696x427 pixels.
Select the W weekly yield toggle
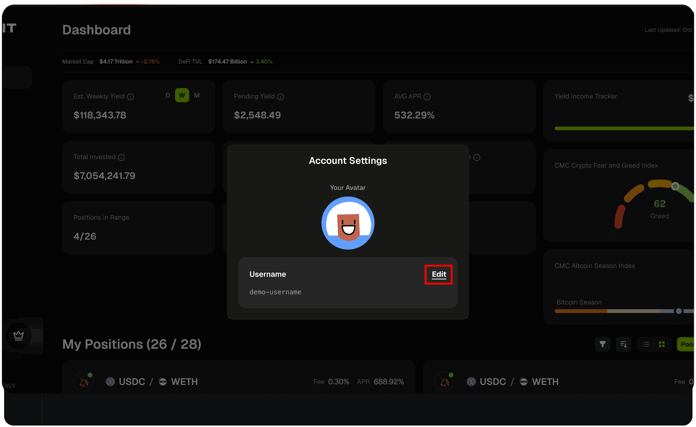[x=182, y=95]
